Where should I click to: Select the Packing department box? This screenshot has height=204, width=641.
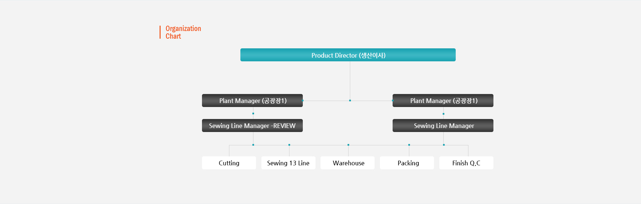coord(407,163)
